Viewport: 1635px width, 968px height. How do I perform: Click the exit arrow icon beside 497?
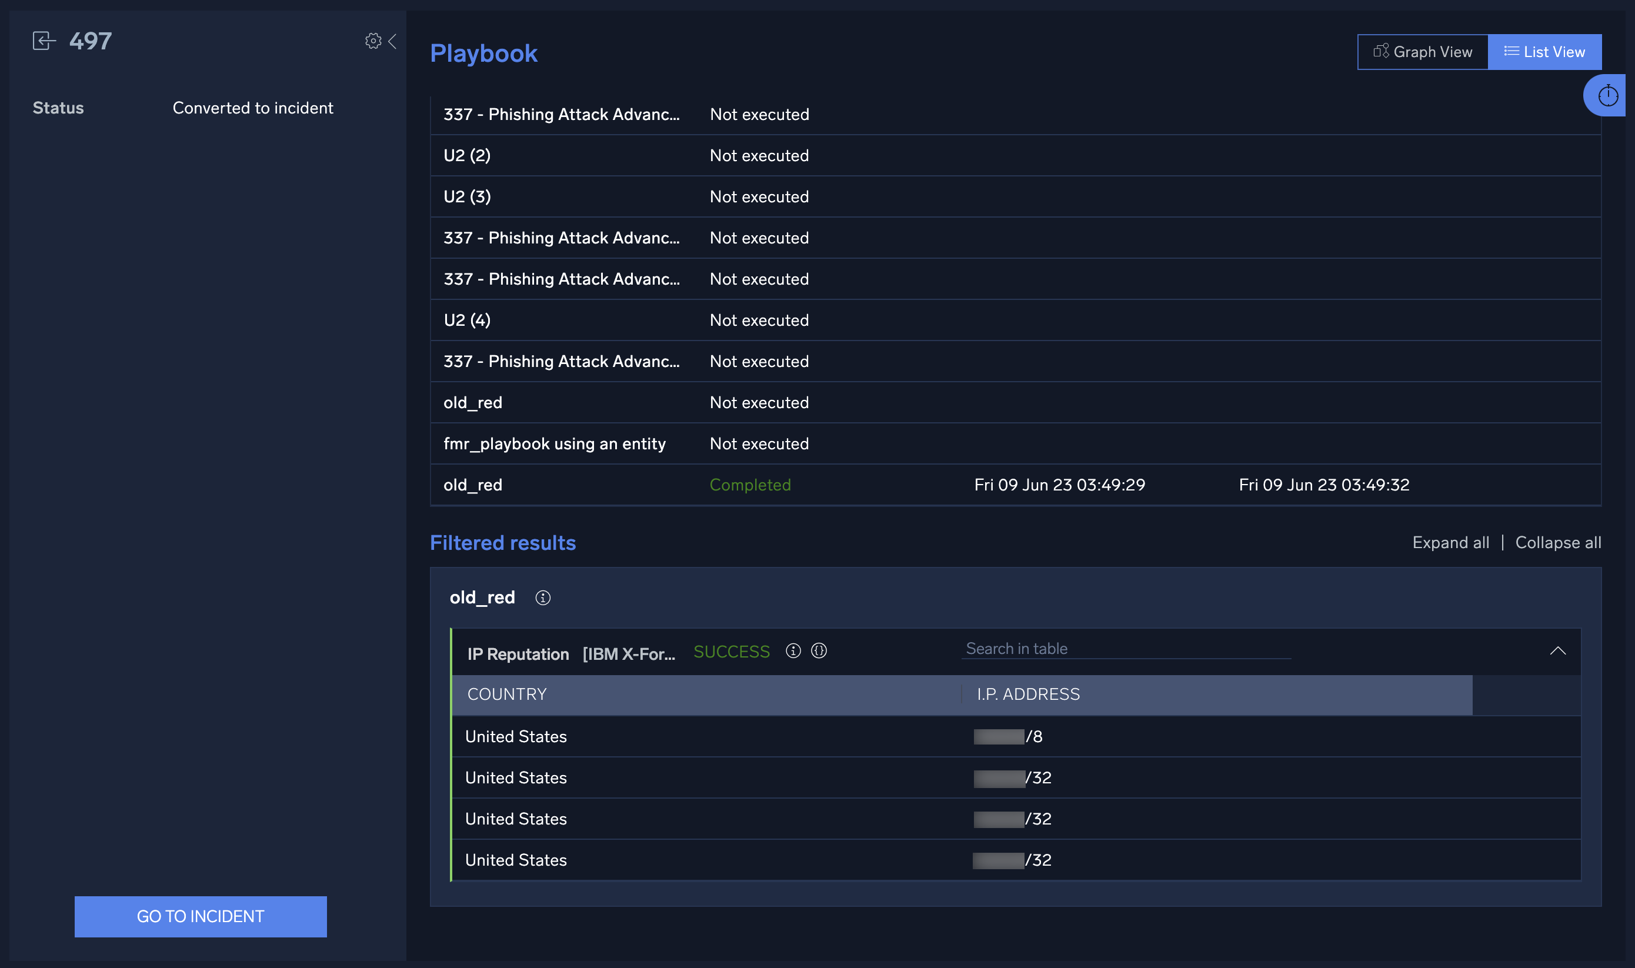coord(44,41)
